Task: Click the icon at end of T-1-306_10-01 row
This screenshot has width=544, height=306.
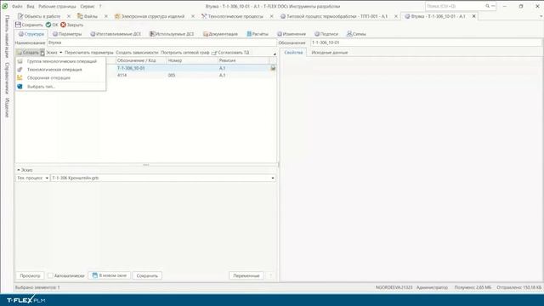Action: click(x=273, y=68)
